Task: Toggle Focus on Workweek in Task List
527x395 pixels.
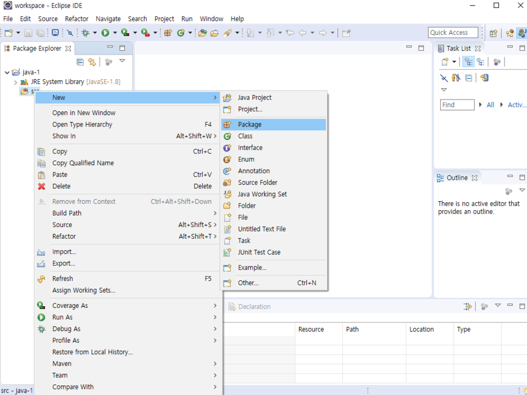Action: [x=497, y=62]
